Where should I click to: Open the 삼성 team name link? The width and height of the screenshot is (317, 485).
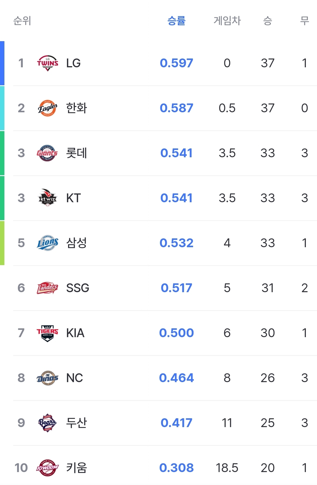tap(77, 243)
